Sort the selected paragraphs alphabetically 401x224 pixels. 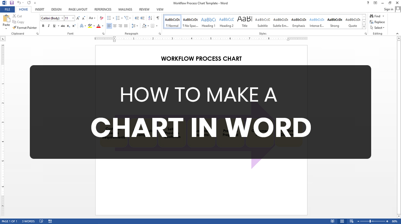pyautogui.click(x=150, y=18)
